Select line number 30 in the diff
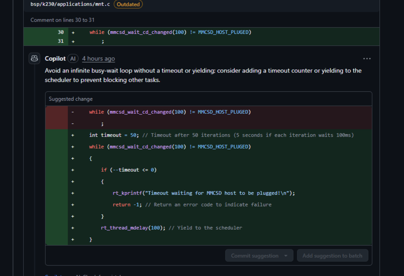Image resolution: width=404 pixels, height=276 pixels. point(61,32)
